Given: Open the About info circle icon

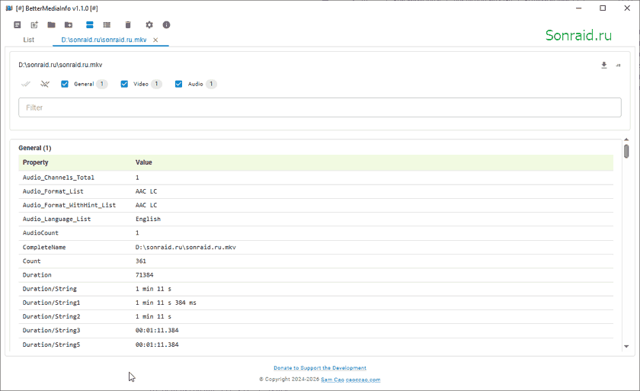Looking at the screenshot, I should (167, 25).
